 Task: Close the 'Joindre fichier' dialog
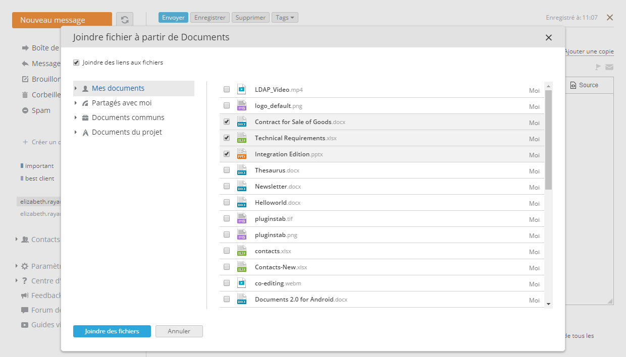pos(549,37)
